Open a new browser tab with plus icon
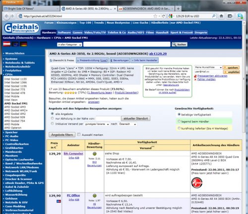Image resolution: width=248 pixels, height=214 pixels. tap(178, 8)
